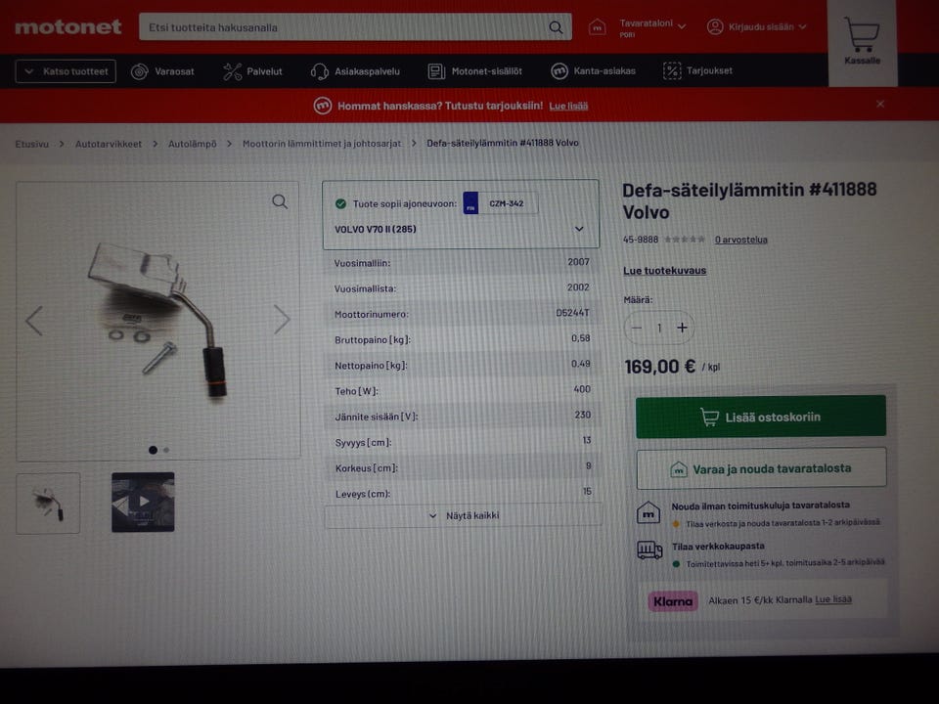Open Tarjoukset menu item
Viewport: 939px width, 704px height.
coord(709,70)
